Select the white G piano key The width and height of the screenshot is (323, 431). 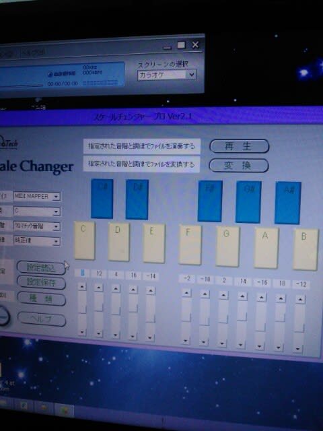[x=227, y=246]
